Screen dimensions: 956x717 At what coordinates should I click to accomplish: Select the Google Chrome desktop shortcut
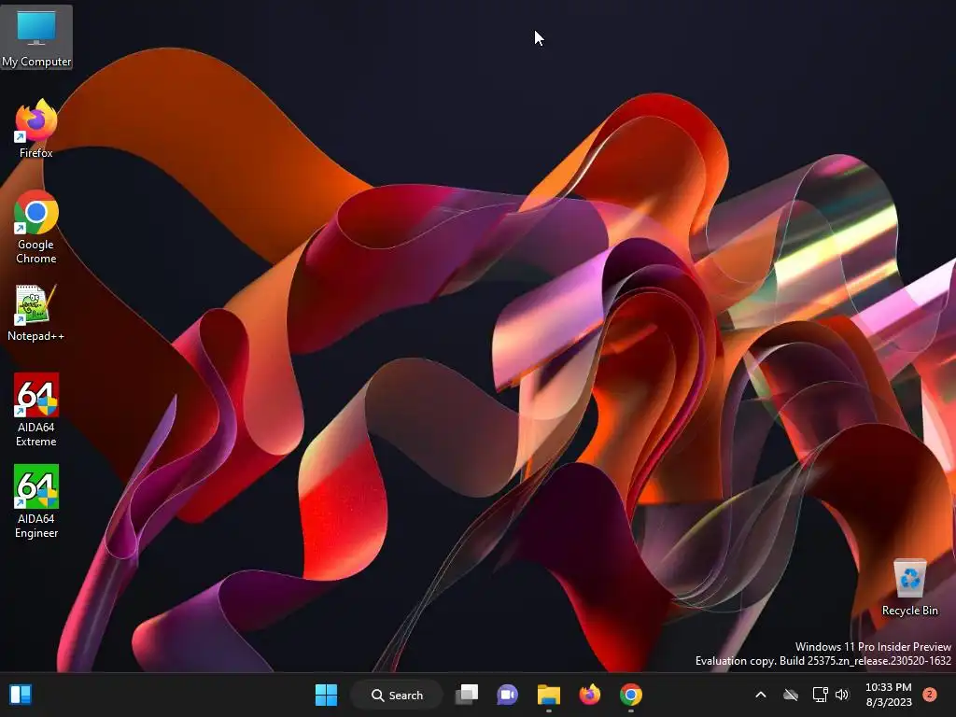[36, 227]
